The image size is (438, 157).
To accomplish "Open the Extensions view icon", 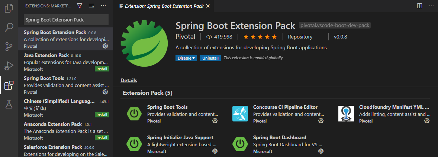I will (9, 85).
